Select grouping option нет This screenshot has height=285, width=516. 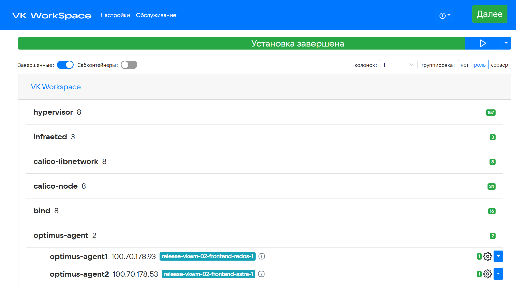point(464,65)
